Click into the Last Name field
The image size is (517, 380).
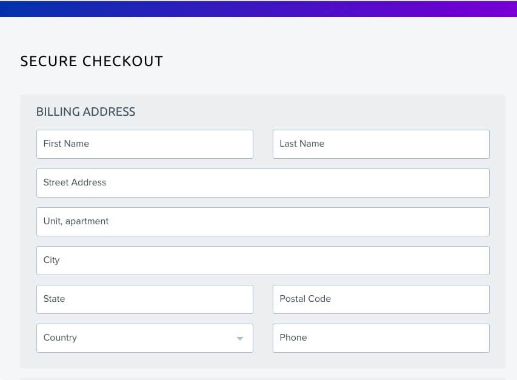[381, 144]
